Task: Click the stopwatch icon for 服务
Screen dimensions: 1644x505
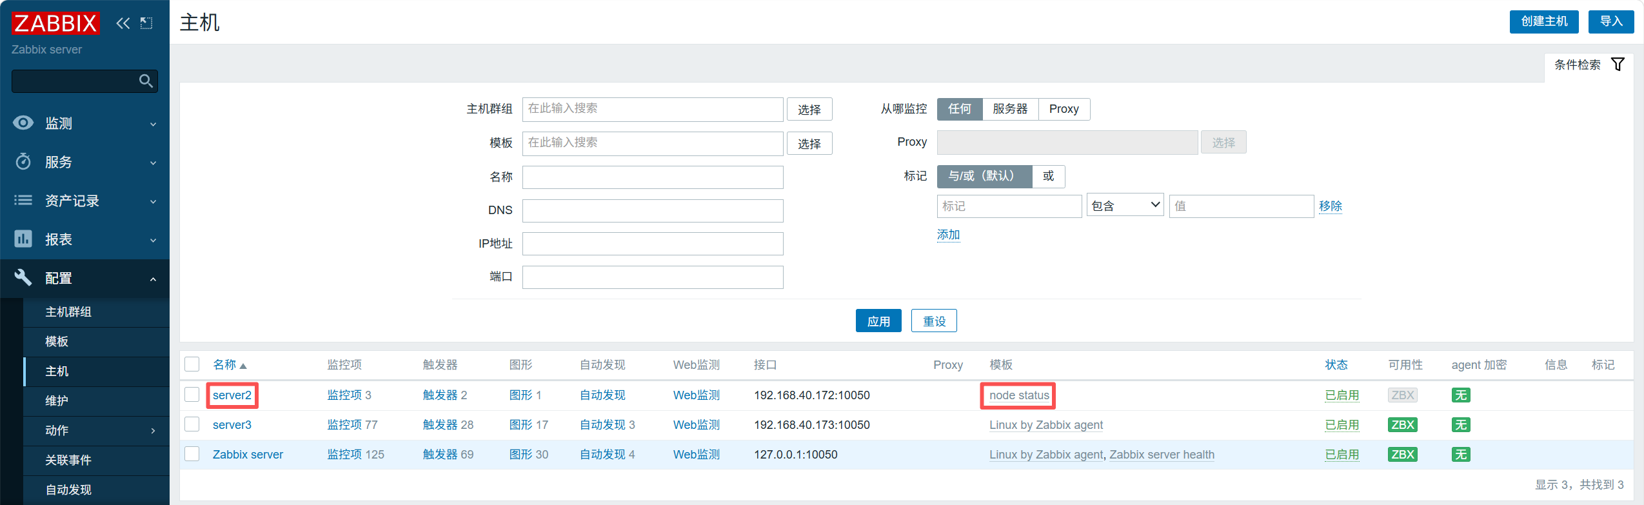Action: coord(23,161)
